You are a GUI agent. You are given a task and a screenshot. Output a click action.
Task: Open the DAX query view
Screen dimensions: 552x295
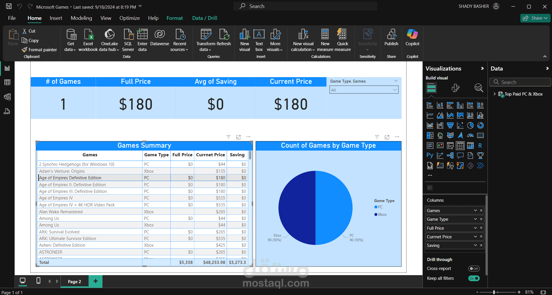tap(7, 111)
